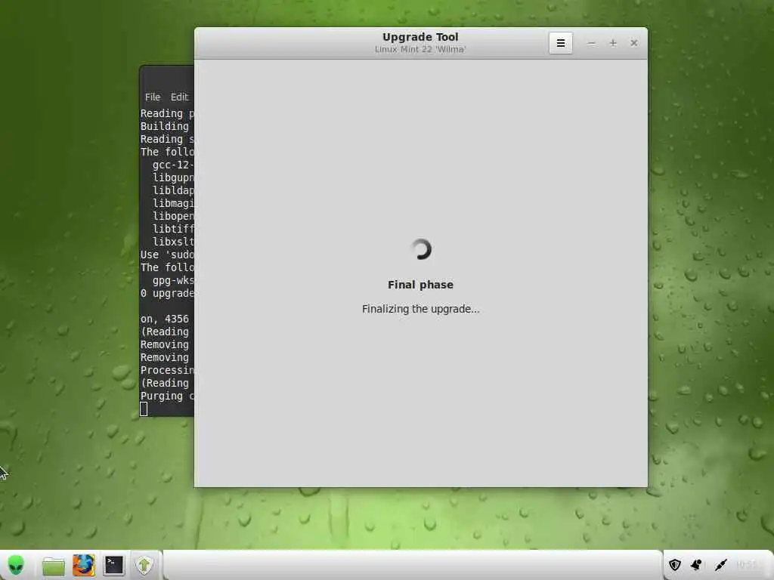
Task: Click the panel clock
Action: 747,565
